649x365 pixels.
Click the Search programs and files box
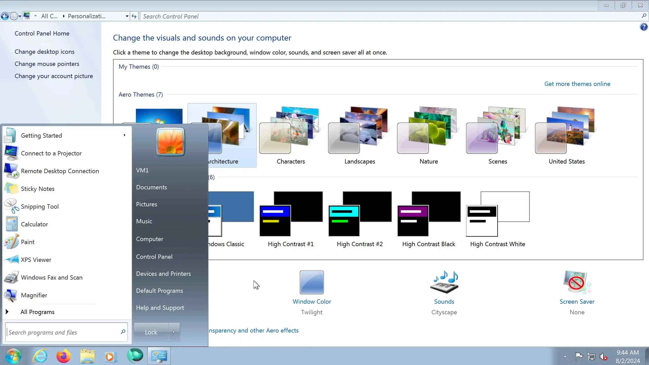pyautogui.click(x=63, y=332)
